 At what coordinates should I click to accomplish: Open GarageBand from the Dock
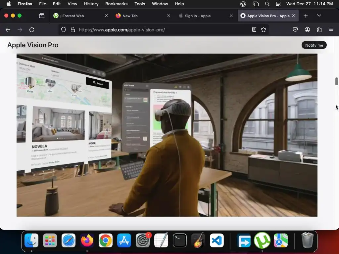pyautogui.click(x=198, y=240)
